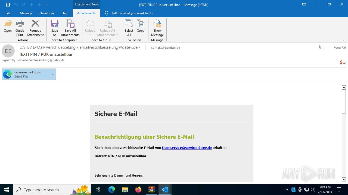Click the DE sender avatar
Viewport: 348px width, 195px height.
coord(8,51)
